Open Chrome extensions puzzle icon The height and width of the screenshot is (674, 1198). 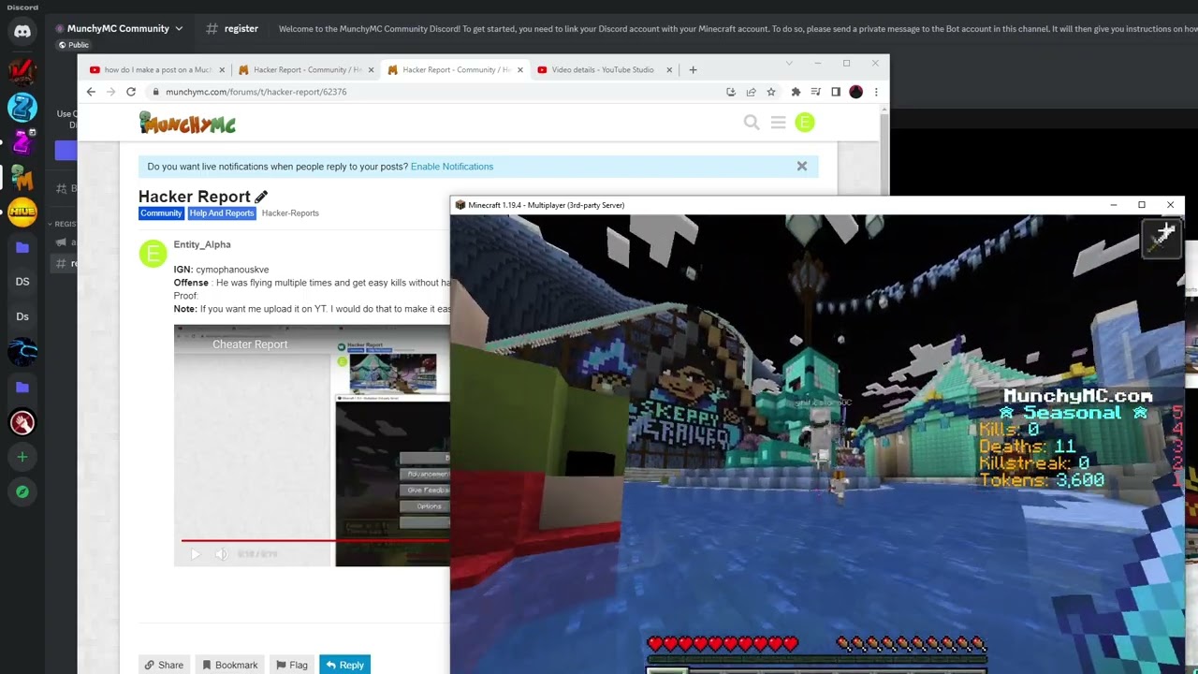point(796,92)
